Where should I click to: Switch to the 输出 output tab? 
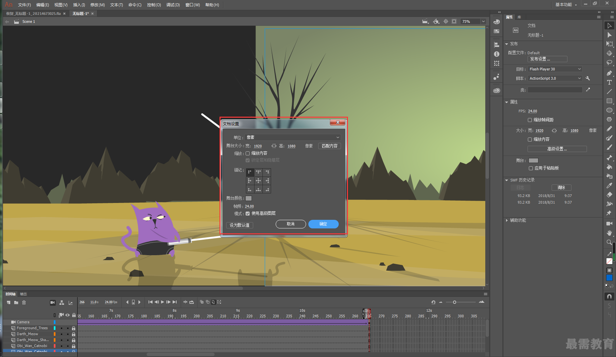click(x=23, y=294)
